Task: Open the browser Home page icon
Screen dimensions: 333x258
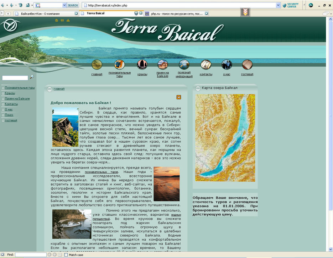Action: tap(28, 5)
